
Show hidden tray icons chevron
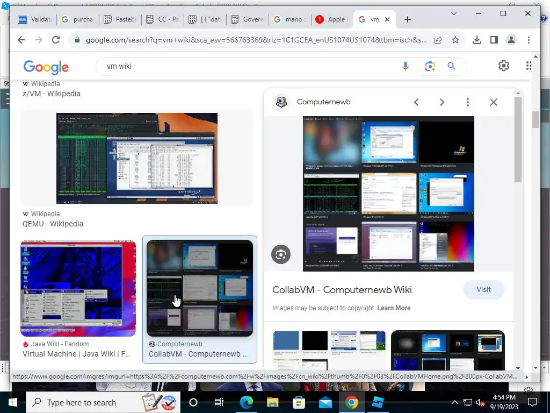[x=454, y=402]
